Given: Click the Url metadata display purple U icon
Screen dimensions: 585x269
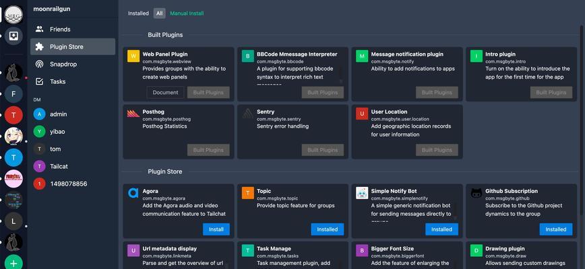Looking at the screenshot, I should (133, 251).
